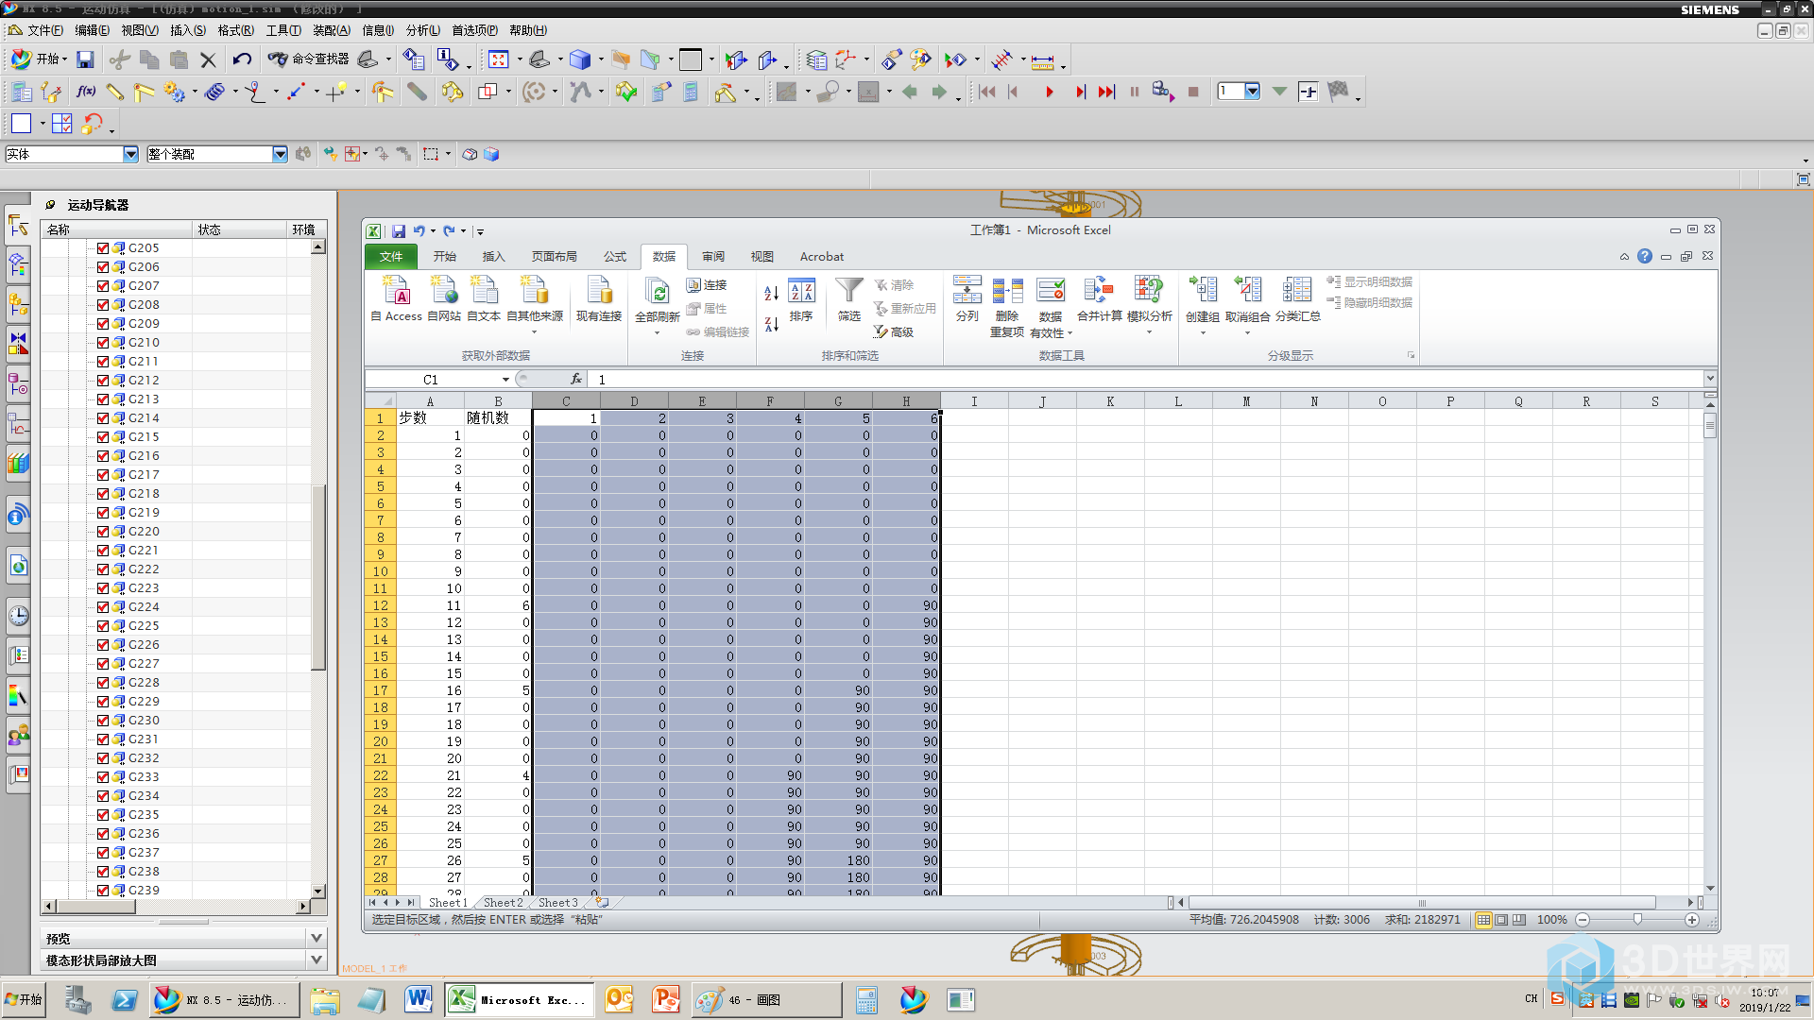
Task: Click Excel zoom slider handle
Action: [x=1637, y=920]
